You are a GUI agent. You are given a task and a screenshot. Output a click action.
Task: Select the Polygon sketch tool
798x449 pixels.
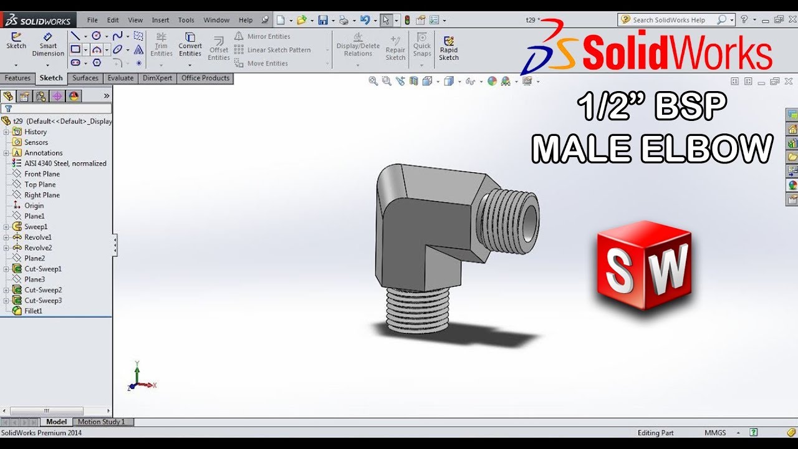(97, 62)
